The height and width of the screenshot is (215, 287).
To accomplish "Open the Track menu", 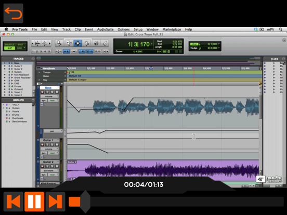I will click(x=66, y=30).
